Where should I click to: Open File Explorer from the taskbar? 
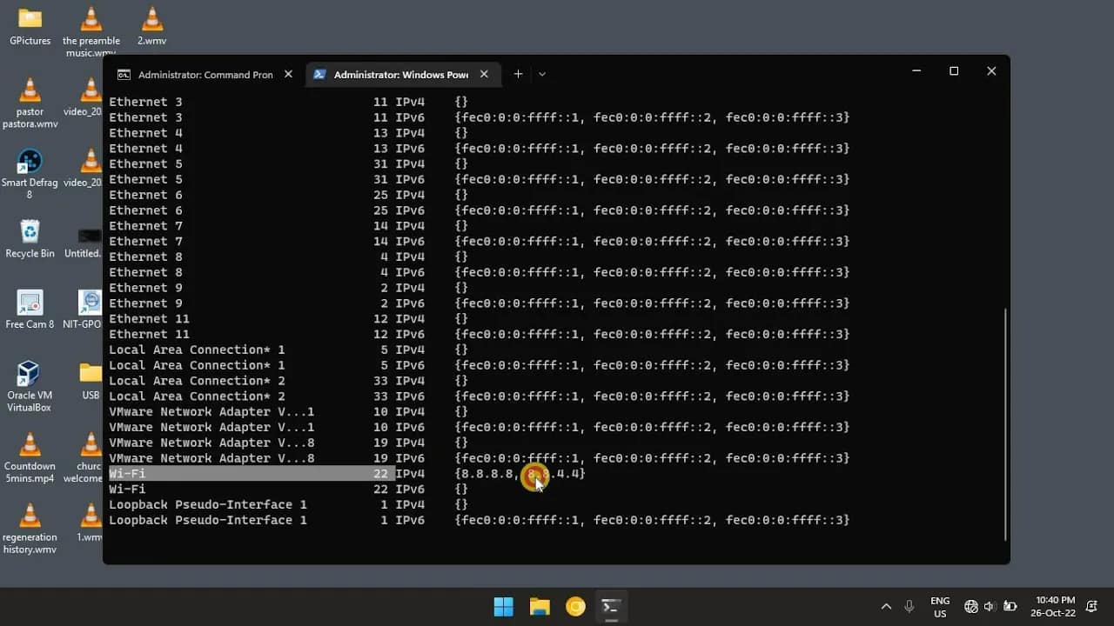pyautogui.click(x=540, y=606)
